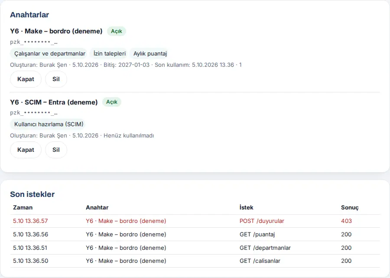Viewport: 390px width, 278px height.
Task: Click the 'Son istekler' heading
Action: point(32,194)
